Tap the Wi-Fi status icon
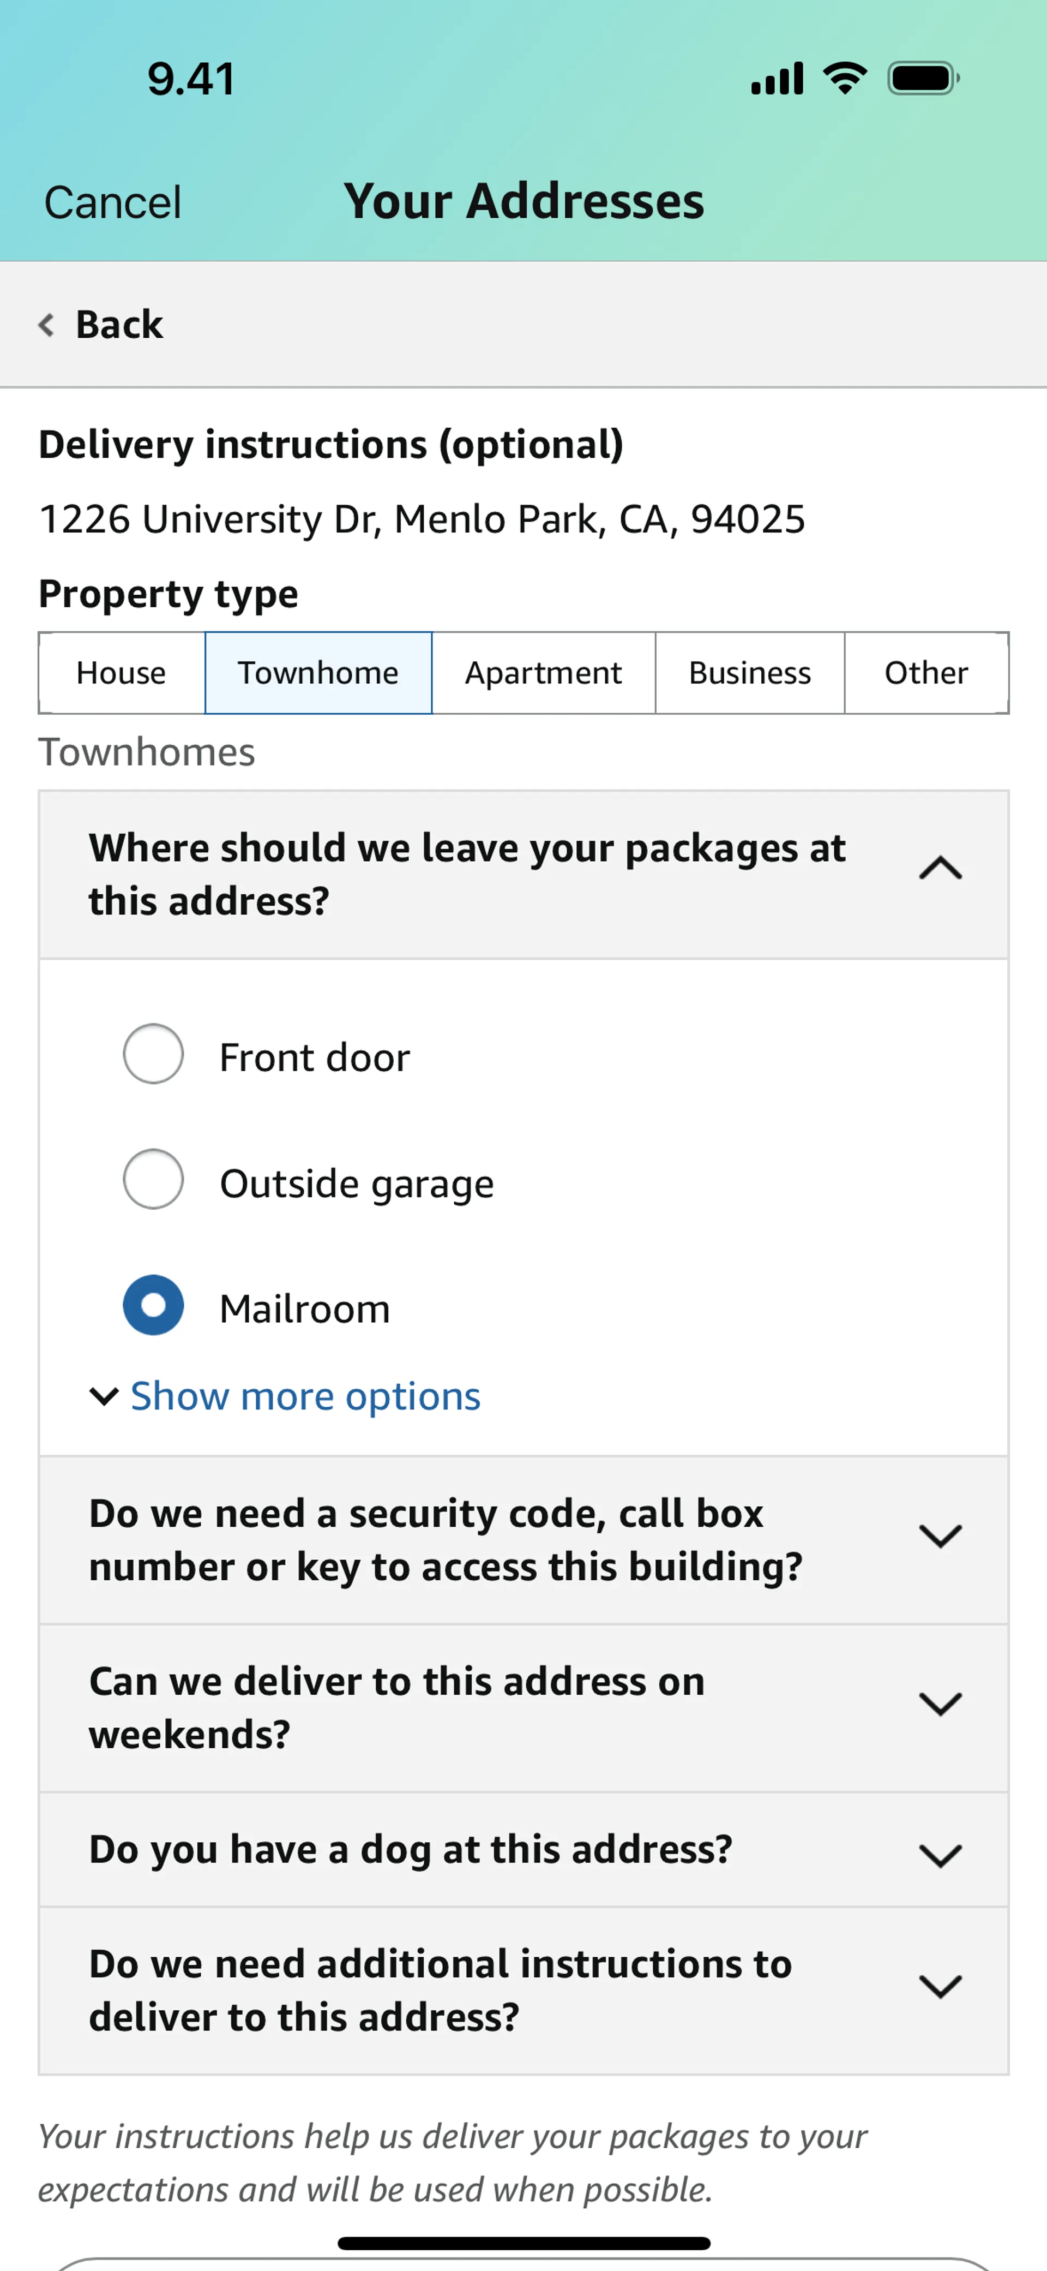The image size is (1047, 2271). [x=845, y=79]
